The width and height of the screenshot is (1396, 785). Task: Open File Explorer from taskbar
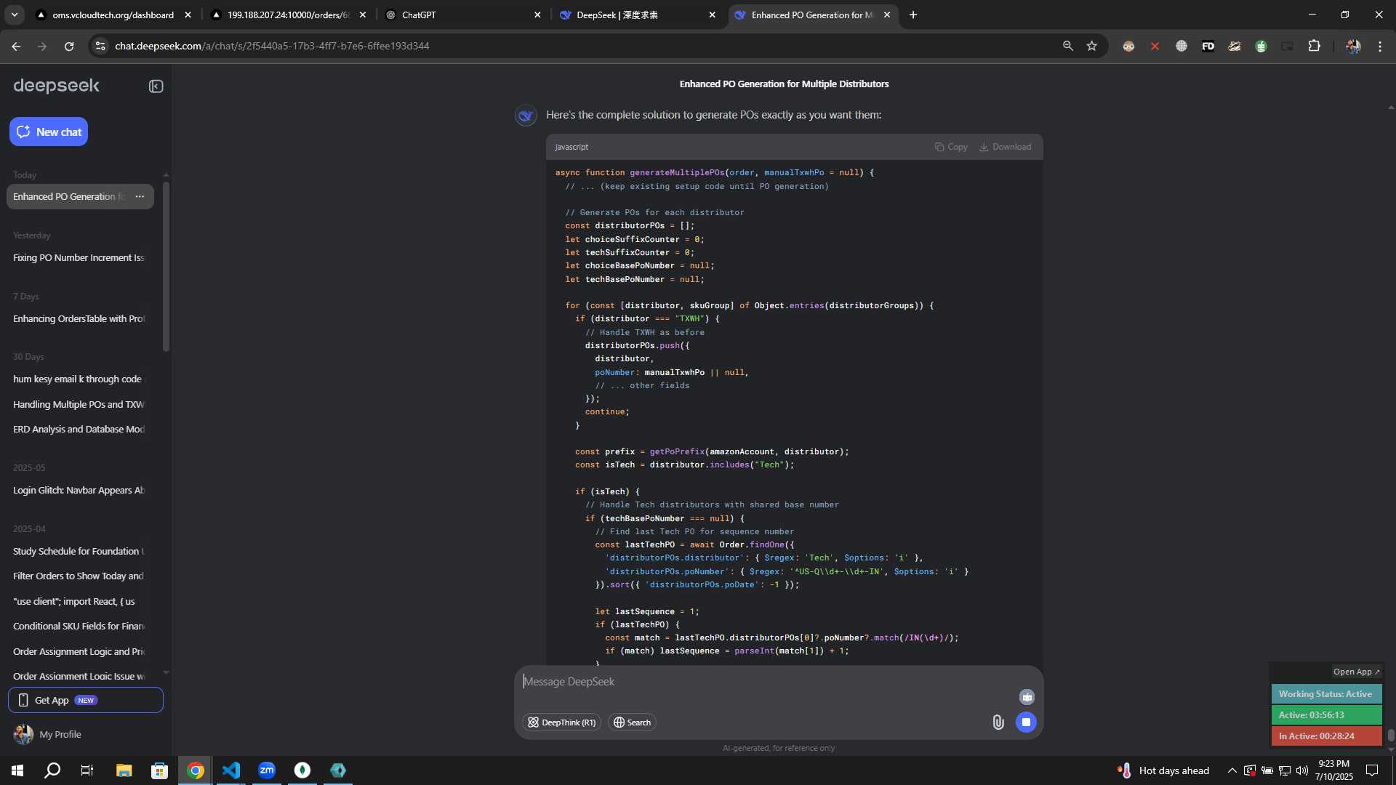pos(124,770)
